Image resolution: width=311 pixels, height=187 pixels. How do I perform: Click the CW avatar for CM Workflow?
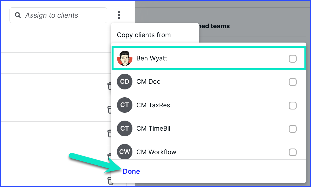pos(125,152)
